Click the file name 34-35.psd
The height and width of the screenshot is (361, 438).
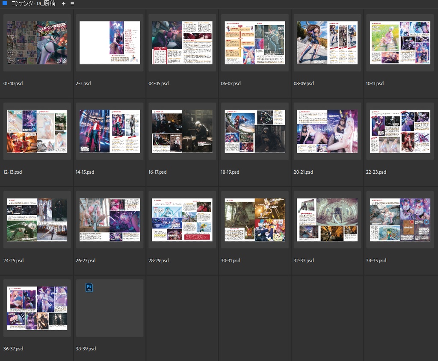376,260
